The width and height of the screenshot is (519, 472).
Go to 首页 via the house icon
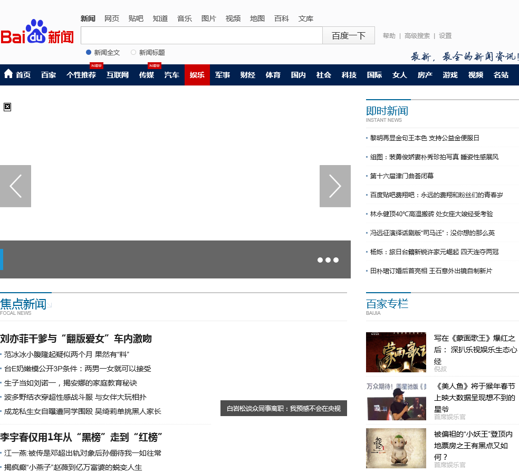click(8, 74)
